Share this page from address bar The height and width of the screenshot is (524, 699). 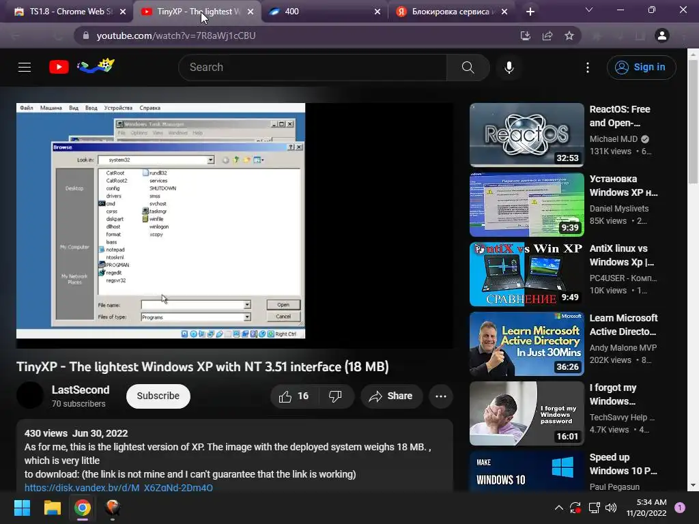tap(547, 35)
